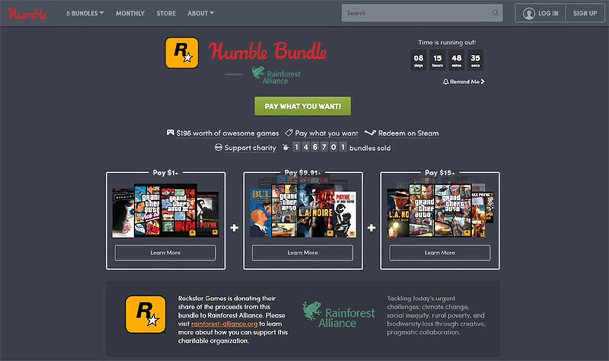Viewport: 609px width, 361px height.
Task: Click the Rockstar logo beside bundle title
Action: [x=182, y=53]
